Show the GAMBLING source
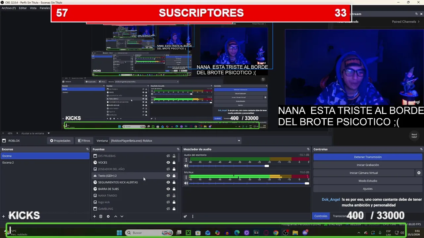This screenshot has width=424, height=238. pos(168,209)
